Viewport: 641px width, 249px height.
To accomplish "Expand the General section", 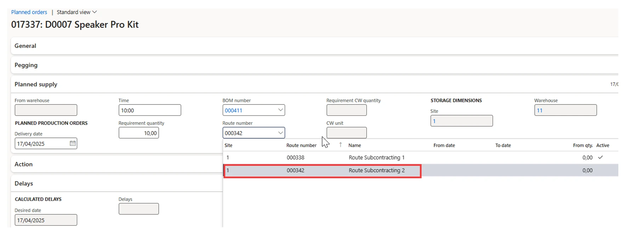I will [x=25, y=46].
